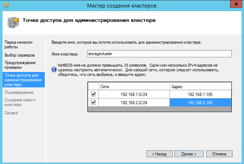Uncheck the 192.168.1.0/24 network checkbox

coord(94,94)
